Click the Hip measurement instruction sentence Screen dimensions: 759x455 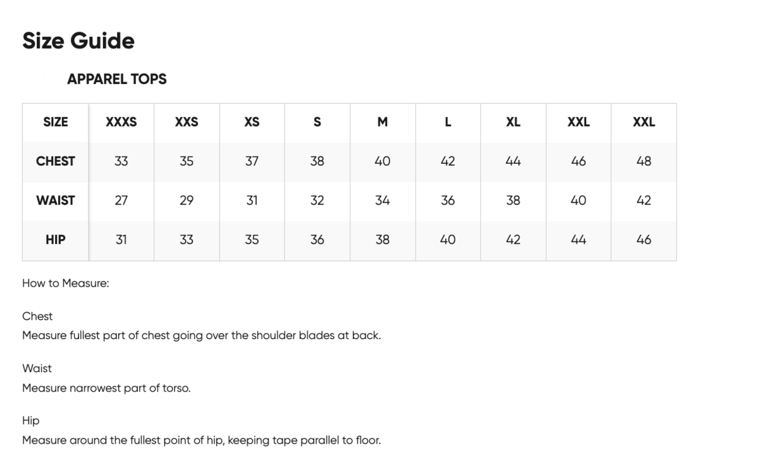[202, 440]
